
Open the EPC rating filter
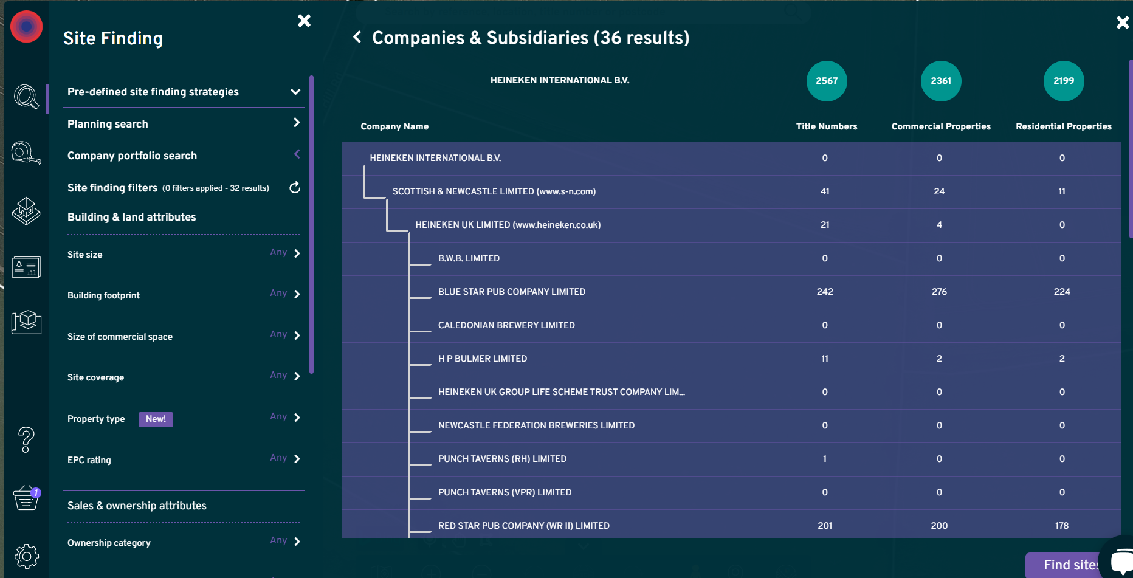[x=184, y=459]
